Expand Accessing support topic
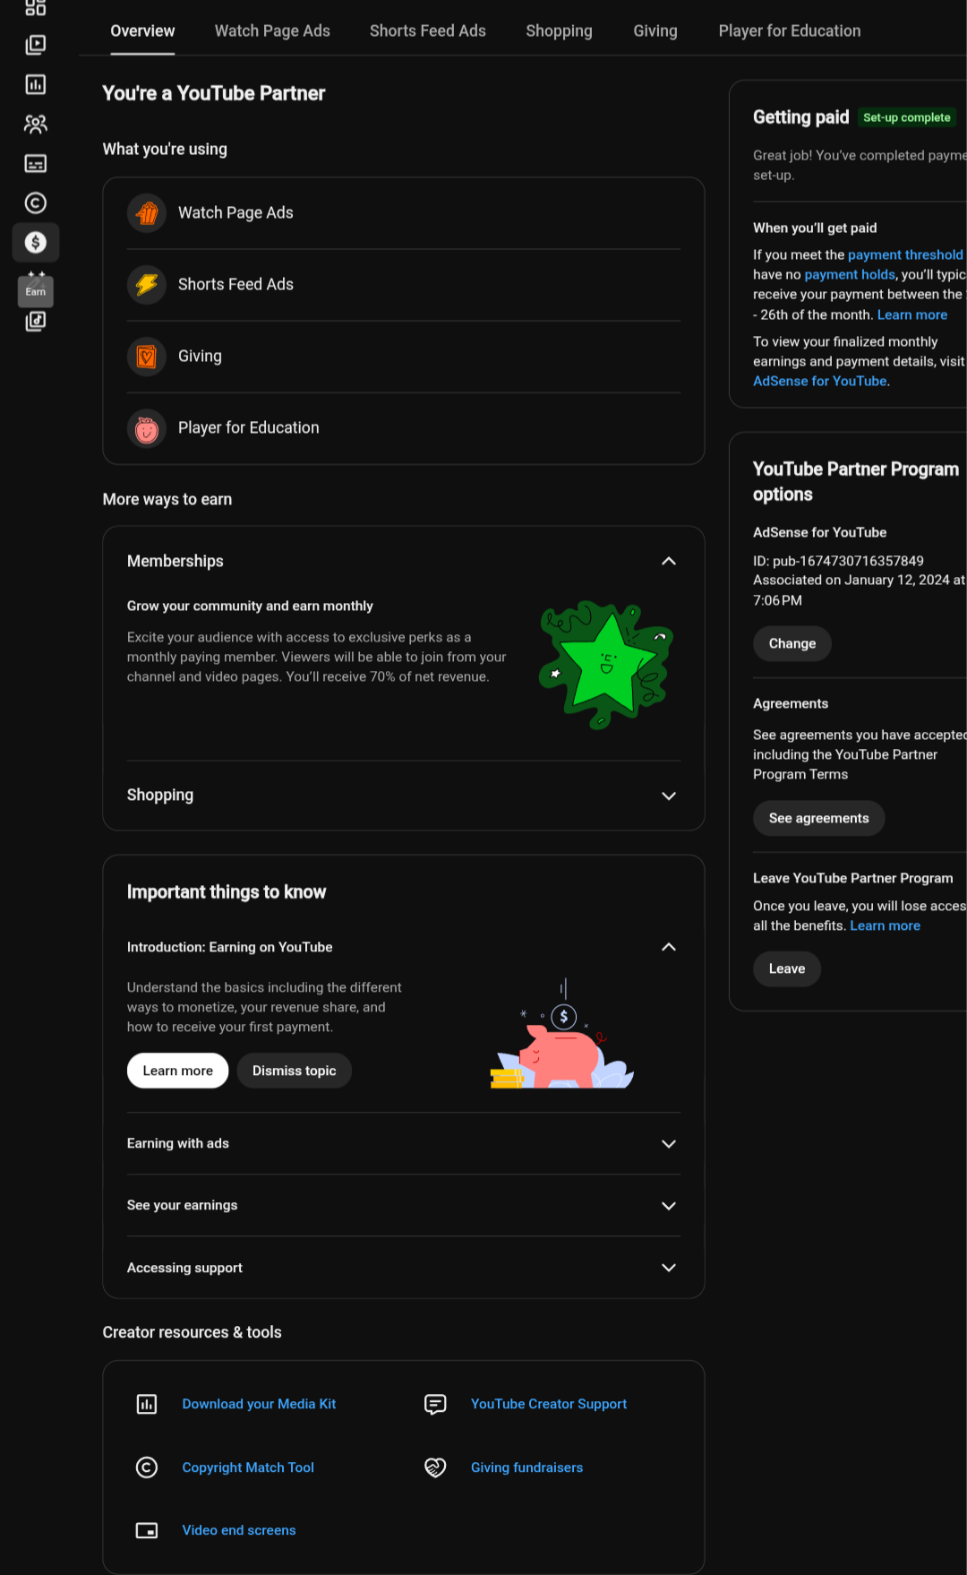This screenshot has height=1575, width=967. (x=668, y=1268)
